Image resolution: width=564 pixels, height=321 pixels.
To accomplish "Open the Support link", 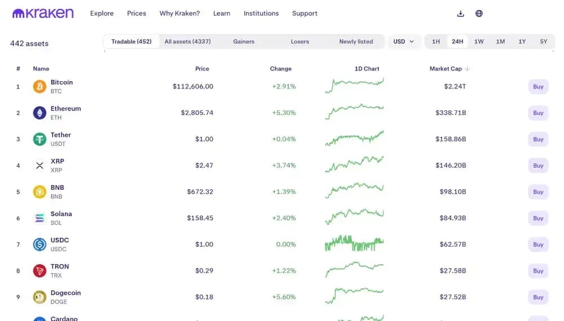I will 305,14.
